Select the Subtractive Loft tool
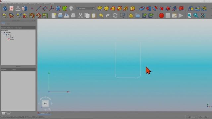Image resolution: width=212 pixels, height=119 pixels. (161, 8)
